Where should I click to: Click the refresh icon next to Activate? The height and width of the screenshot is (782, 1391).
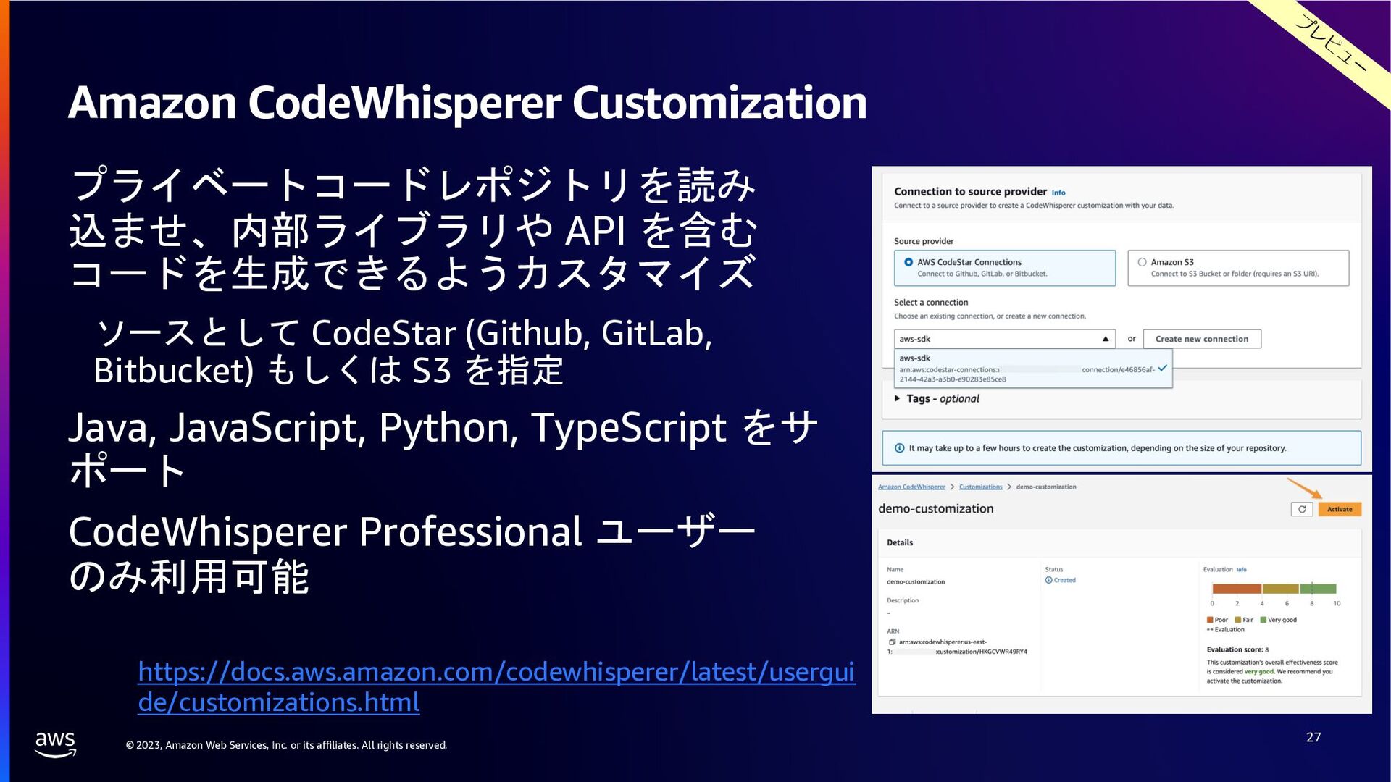click(x=1302, y=509)
